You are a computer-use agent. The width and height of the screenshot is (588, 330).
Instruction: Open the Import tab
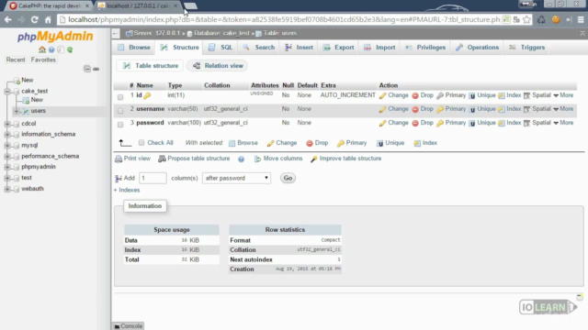pyautogui.click(x=379, y=48)
